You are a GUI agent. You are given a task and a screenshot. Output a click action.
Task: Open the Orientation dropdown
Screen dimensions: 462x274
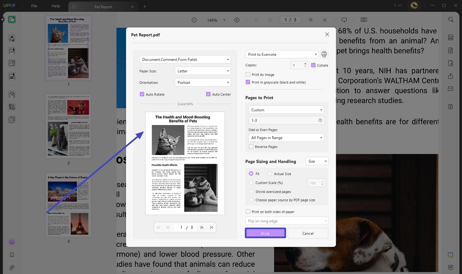click(x=203, y=82)
